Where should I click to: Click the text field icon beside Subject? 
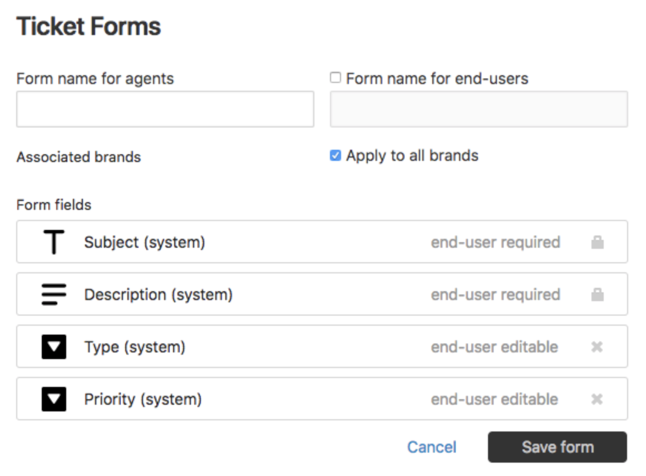(52, 242)
